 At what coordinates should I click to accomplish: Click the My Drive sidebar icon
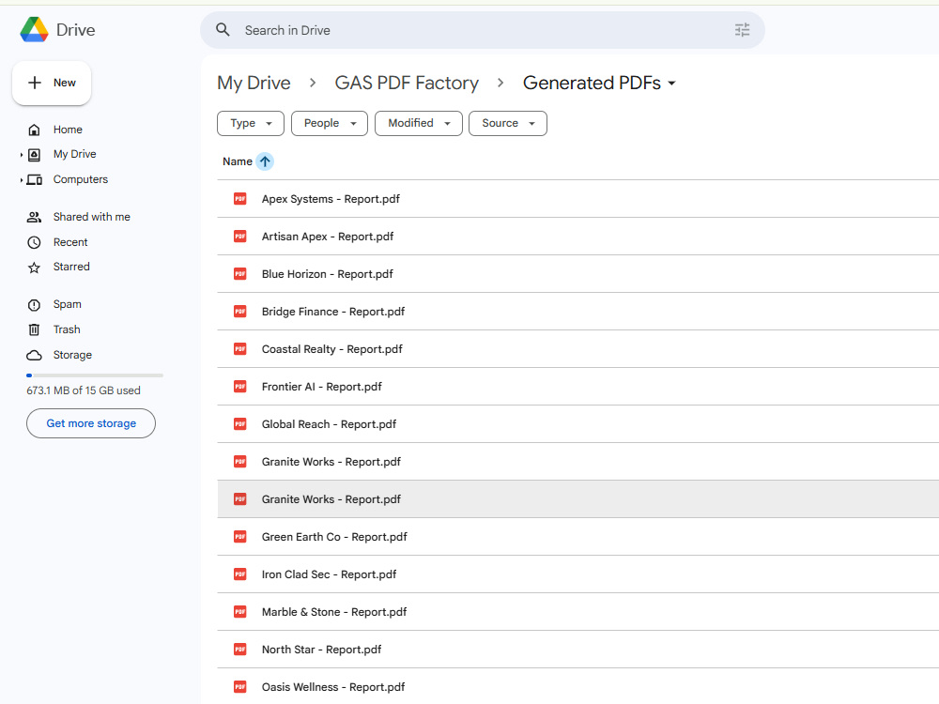pos(34,155)
